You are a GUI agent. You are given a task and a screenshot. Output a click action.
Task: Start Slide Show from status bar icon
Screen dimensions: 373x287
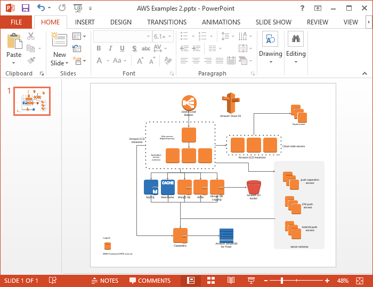250,280
